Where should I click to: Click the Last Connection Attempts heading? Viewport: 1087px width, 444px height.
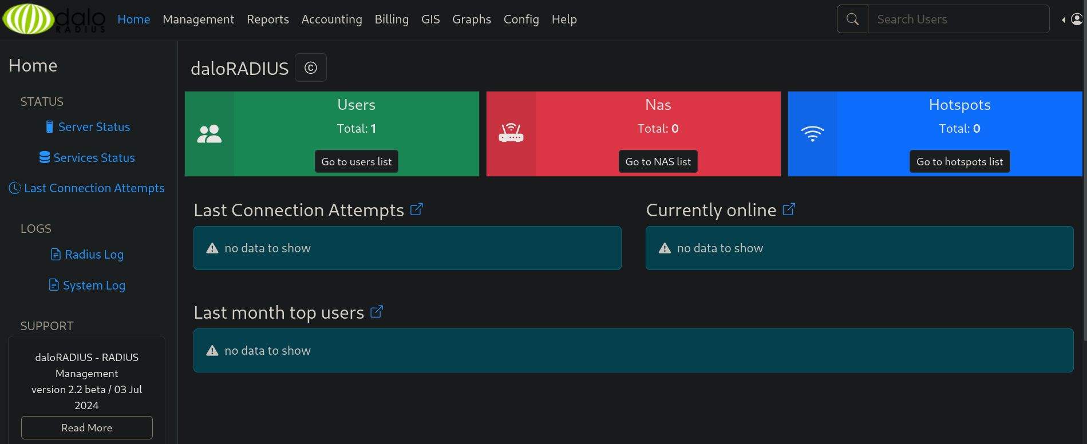point(299,210)
